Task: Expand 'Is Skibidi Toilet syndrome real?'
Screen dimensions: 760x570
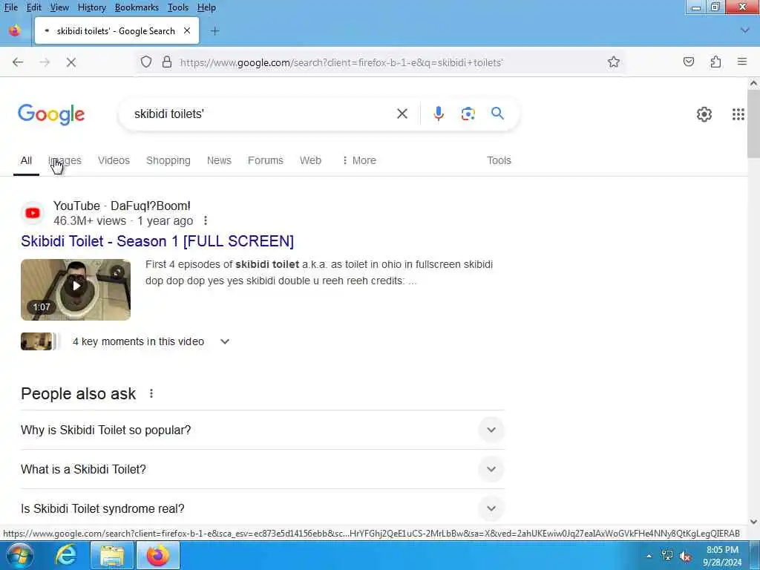Action: [263, 508]
